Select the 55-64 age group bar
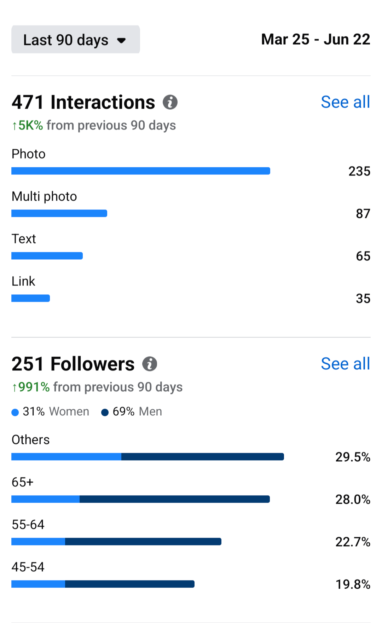The image size is (382, 623). pos(116,542)
